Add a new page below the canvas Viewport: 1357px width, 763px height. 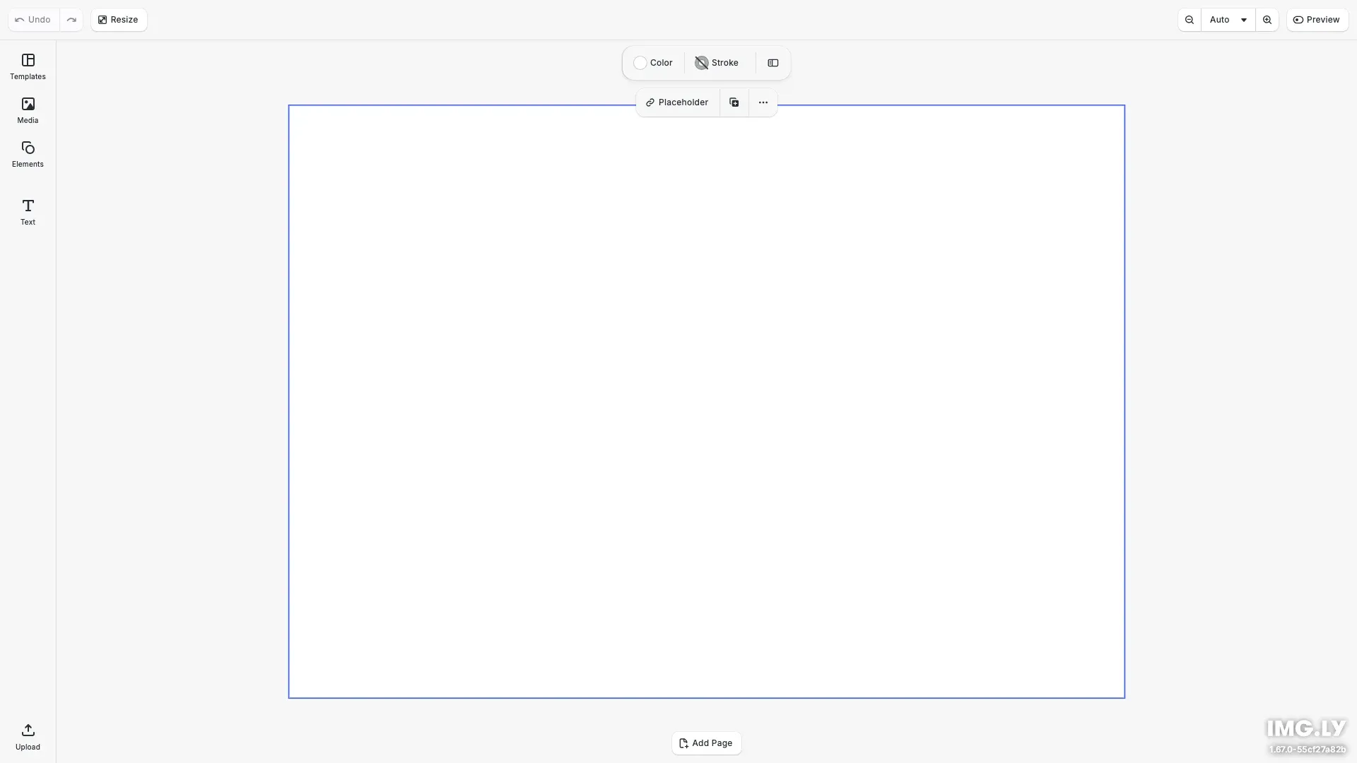pyautogui.click(x=706, y=743)
